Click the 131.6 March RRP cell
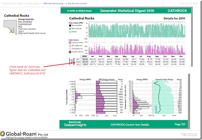 click(x=109, y=59)
